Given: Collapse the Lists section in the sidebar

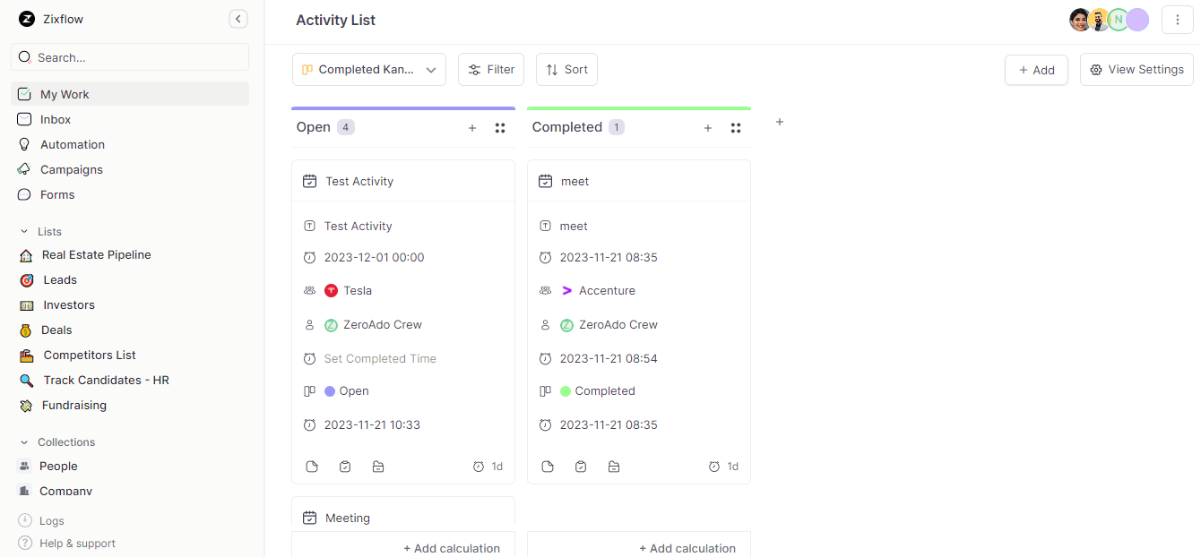Looking at the screenshot, I should (26, 231).
